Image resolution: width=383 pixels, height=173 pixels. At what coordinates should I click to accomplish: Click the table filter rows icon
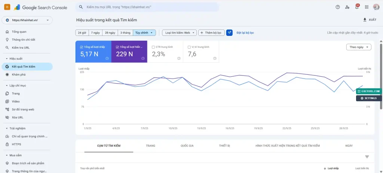(367, 157)
